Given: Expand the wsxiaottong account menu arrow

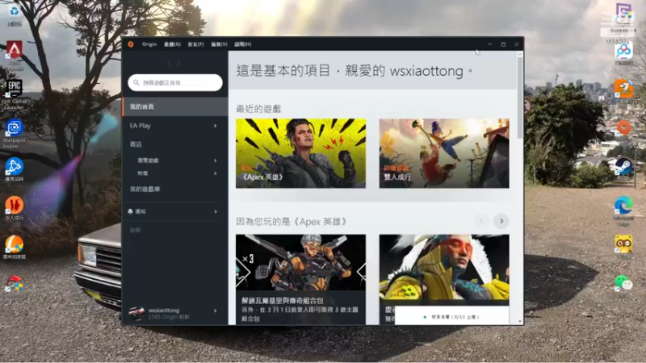Looking at the screenshot, I should point(215,311).
